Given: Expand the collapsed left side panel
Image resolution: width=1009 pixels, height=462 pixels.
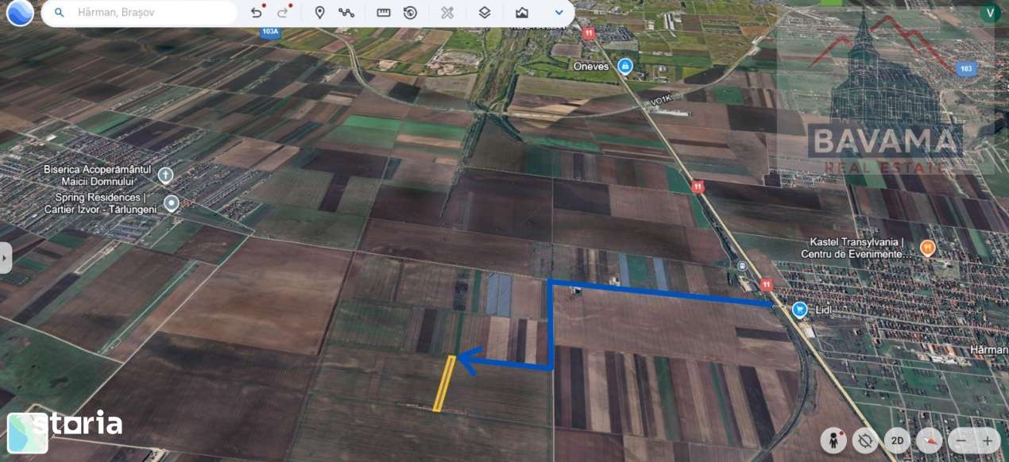Looking at the screenshot, I should click(6, 258).
